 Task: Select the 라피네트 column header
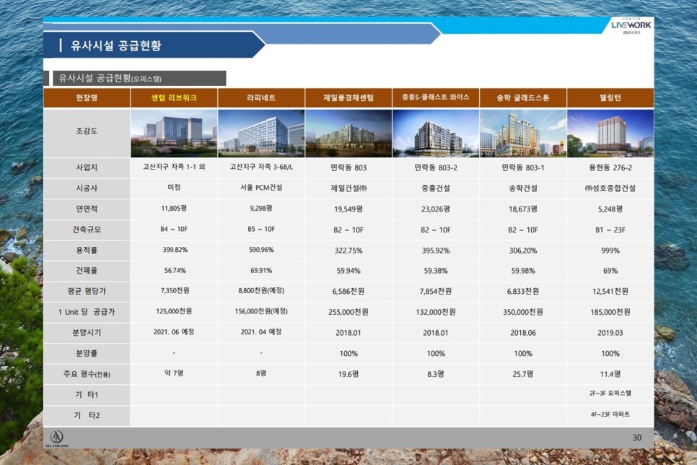(261, 98)
